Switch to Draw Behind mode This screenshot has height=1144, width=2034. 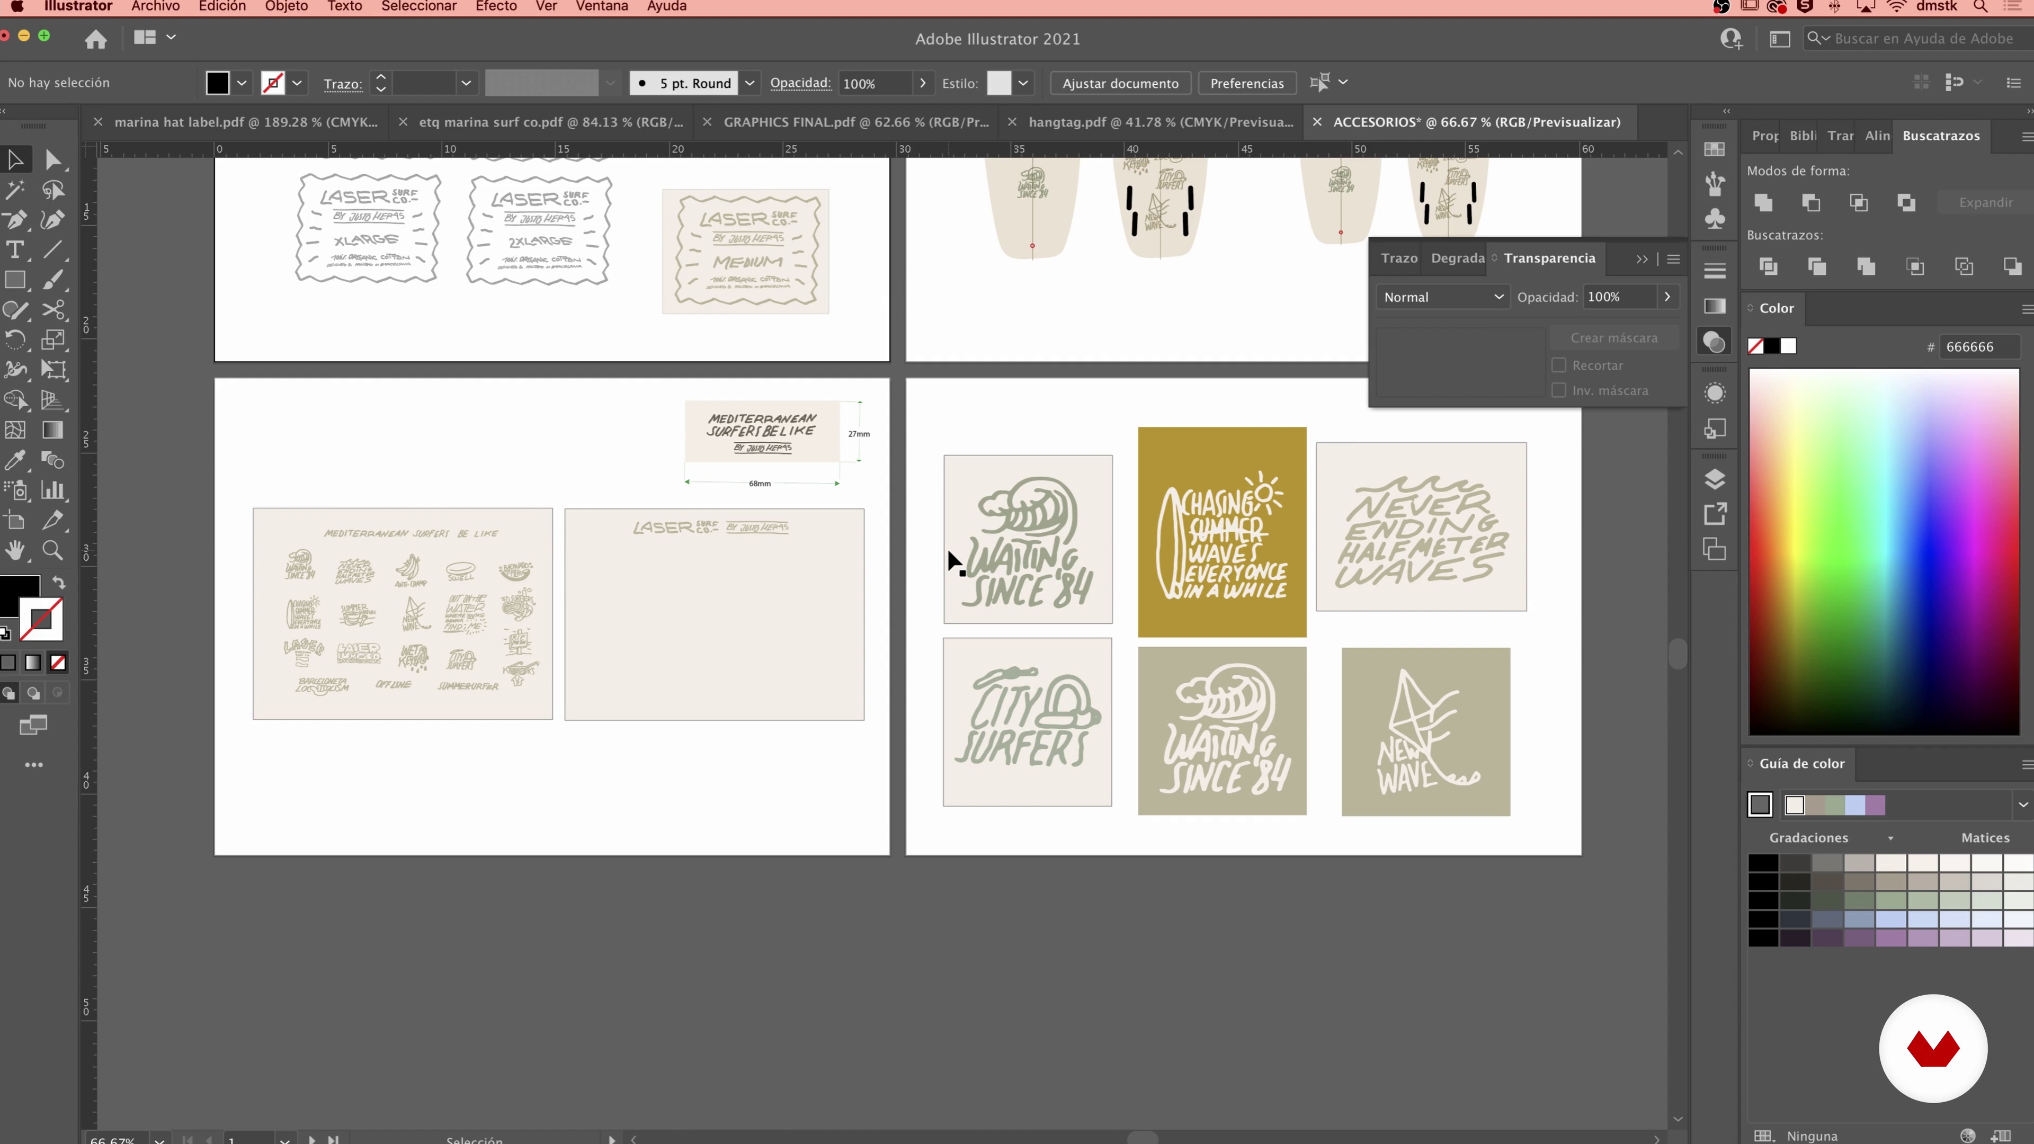33,693
